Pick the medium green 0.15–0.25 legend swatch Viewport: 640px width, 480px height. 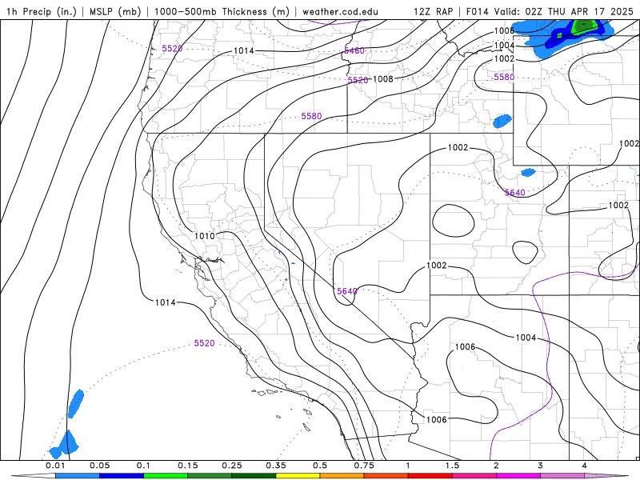[210, 476]
